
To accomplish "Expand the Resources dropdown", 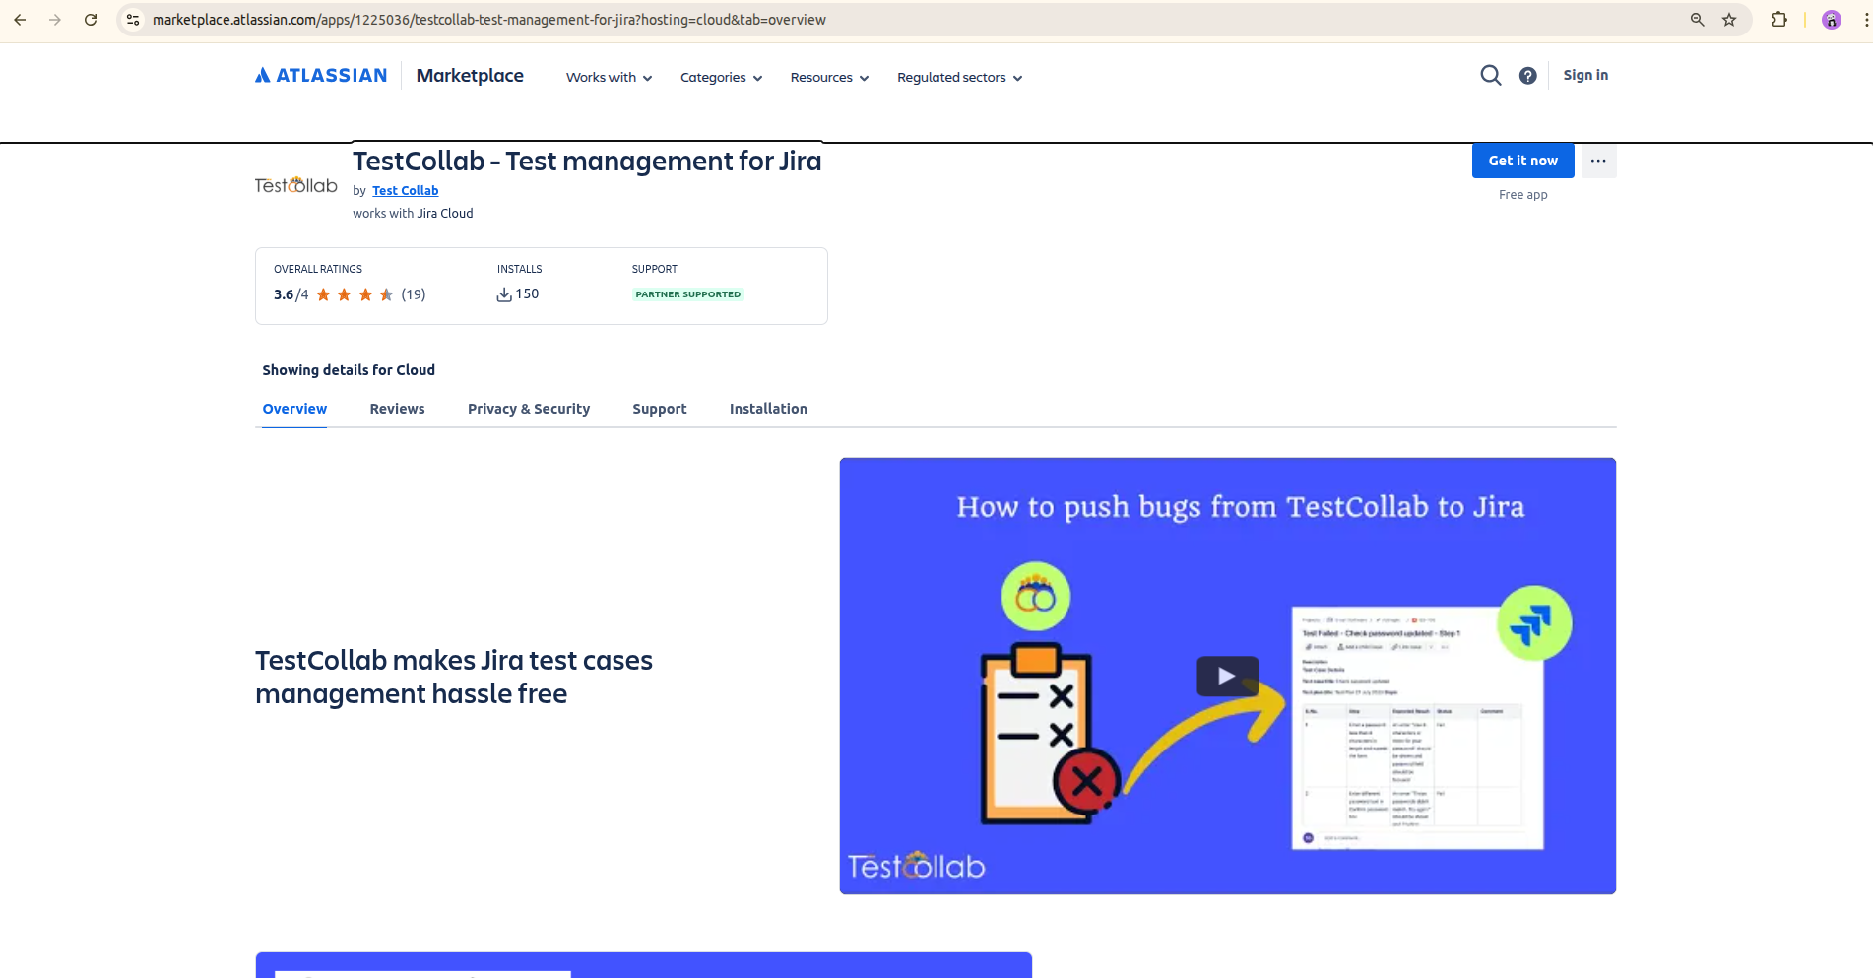I will [x=829, y=78].
